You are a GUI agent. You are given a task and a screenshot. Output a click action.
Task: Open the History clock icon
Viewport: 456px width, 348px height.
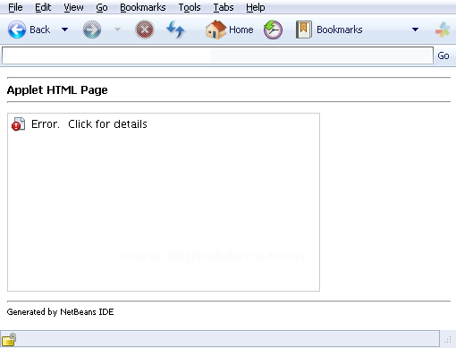[x=273, y=30]
